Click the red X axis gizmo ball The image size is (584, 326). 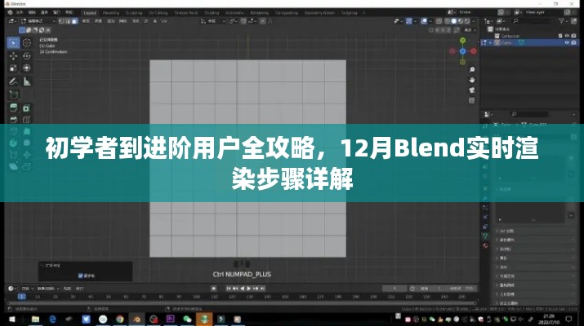tap(474, 51)
